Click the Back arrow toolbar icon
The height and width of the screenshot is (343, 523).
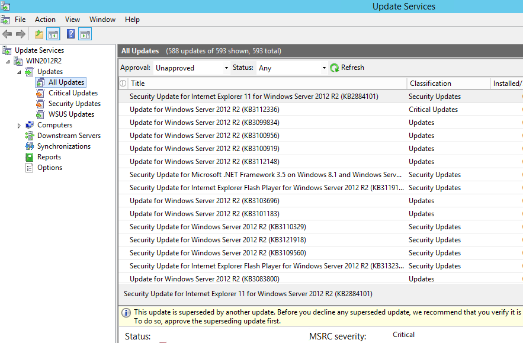7,34
